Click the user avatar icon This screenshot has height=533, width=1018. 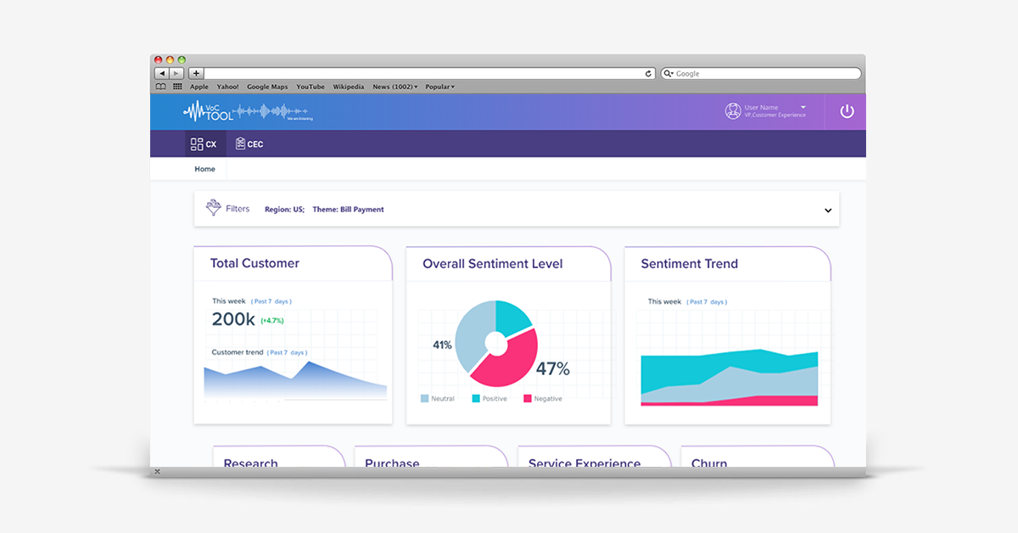point(733,111)
